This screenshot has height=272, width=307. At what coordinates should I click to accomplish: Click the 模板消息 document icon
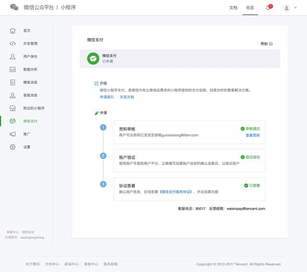[x=12, y=82]
